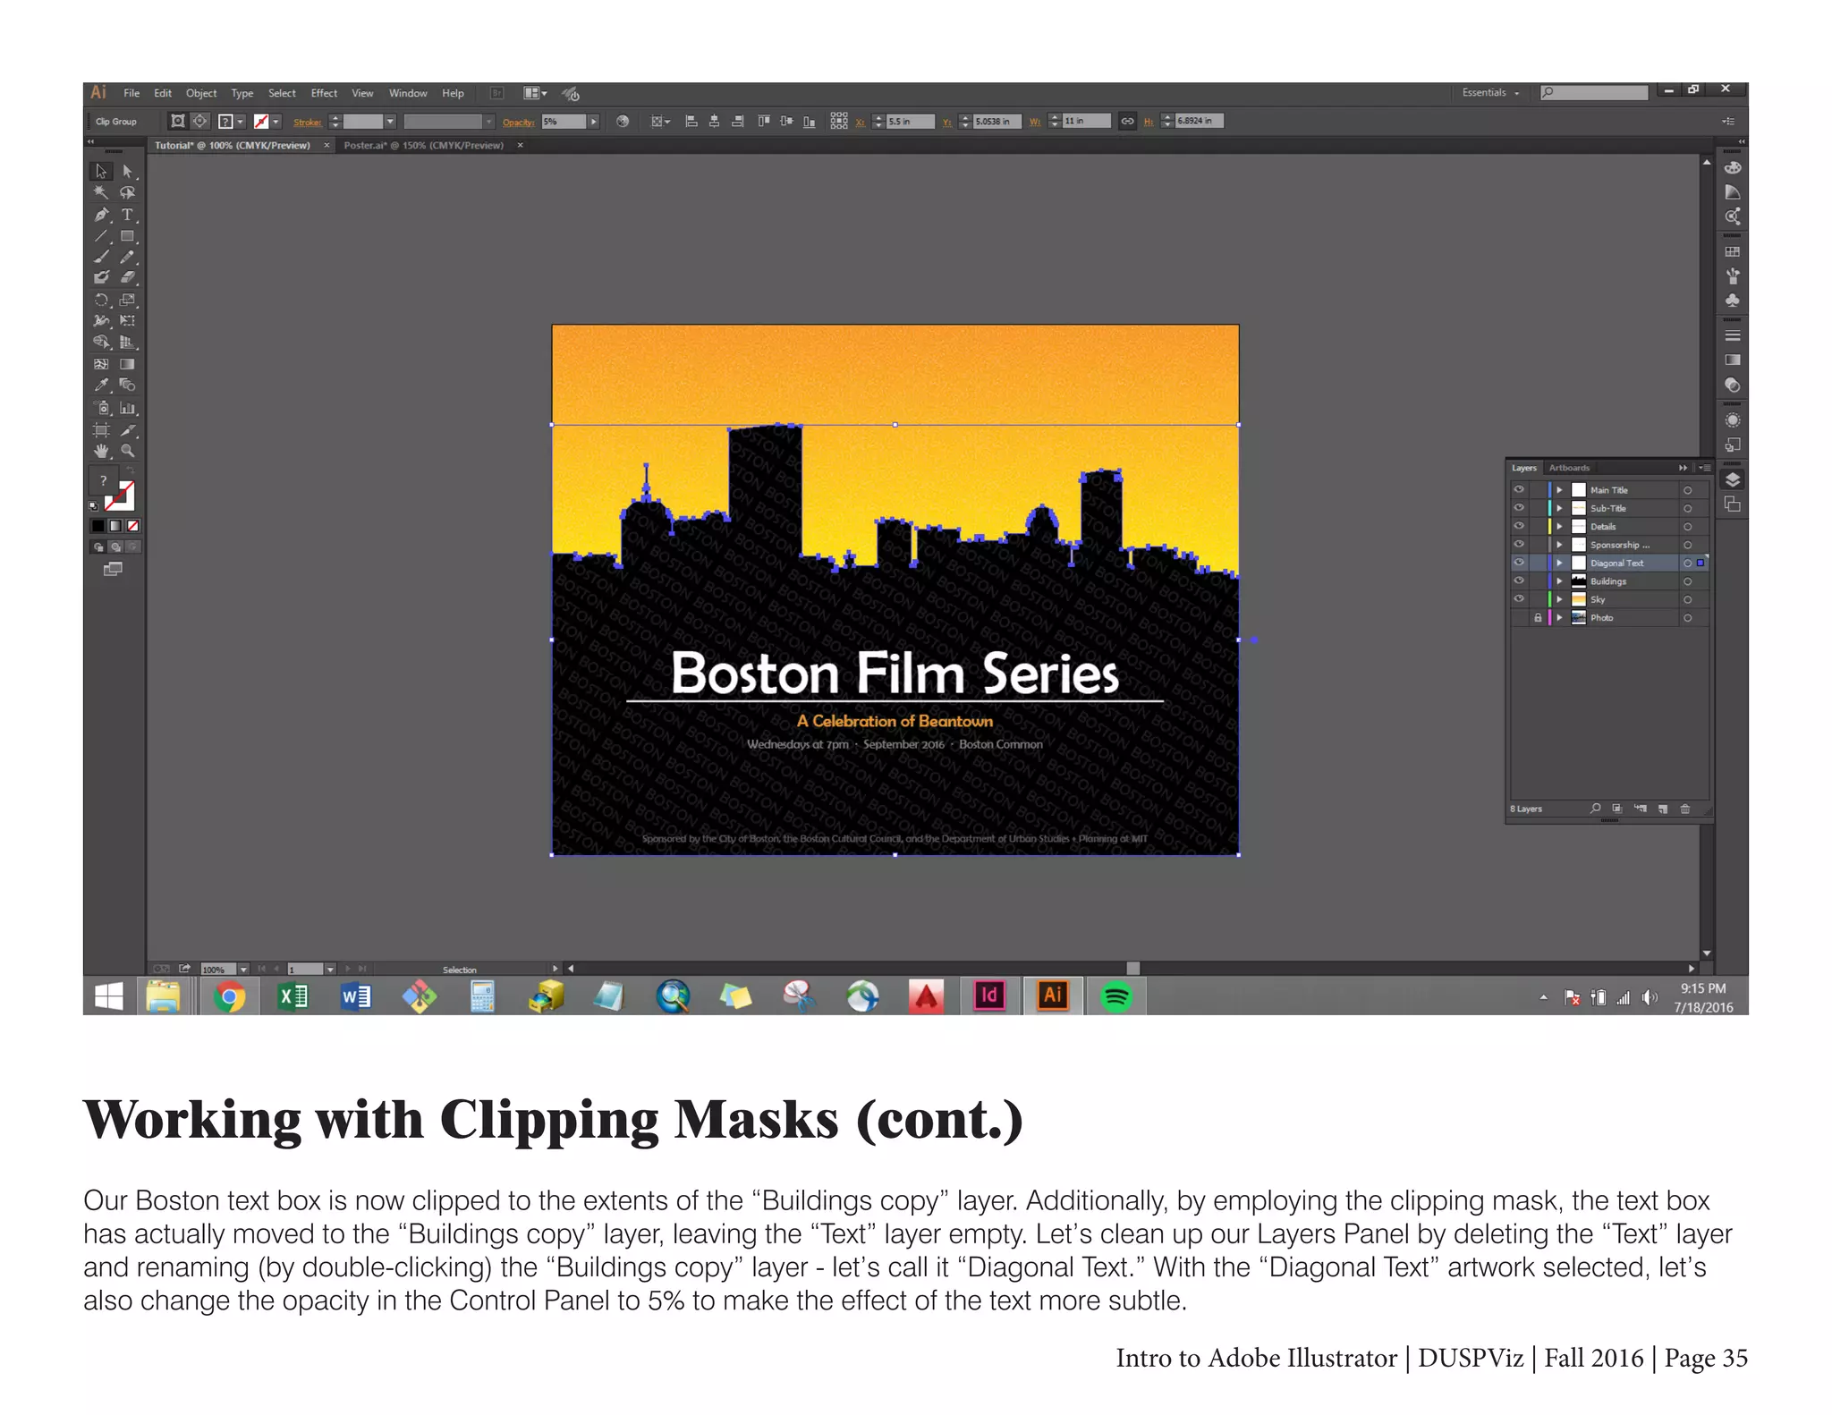Viewport: 1832px width, 1415px height.
Task: Hide the Sky layer
Action: click(x=1519, y=599)
